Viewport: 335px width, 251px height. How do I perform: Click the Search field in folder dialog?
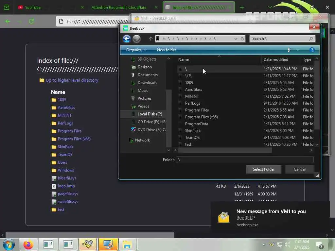282,39
